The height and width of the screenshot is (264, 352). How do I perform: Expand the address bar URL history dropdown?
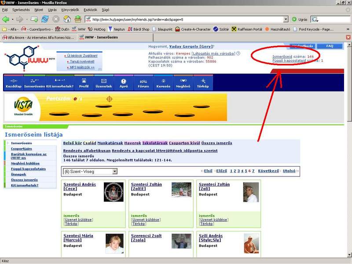tap(286, 19)
